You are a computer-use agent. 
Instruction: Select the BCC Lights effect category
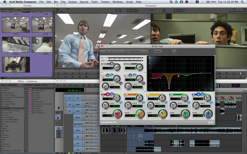(5, 106)
